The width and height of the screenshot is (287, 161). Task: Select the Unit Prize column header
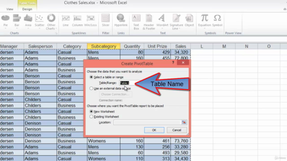(x=157, y=46)
